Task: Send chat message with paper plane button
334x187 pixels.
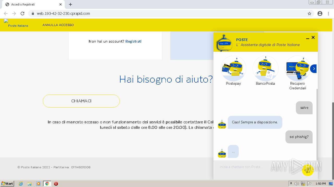Action: 307,170
